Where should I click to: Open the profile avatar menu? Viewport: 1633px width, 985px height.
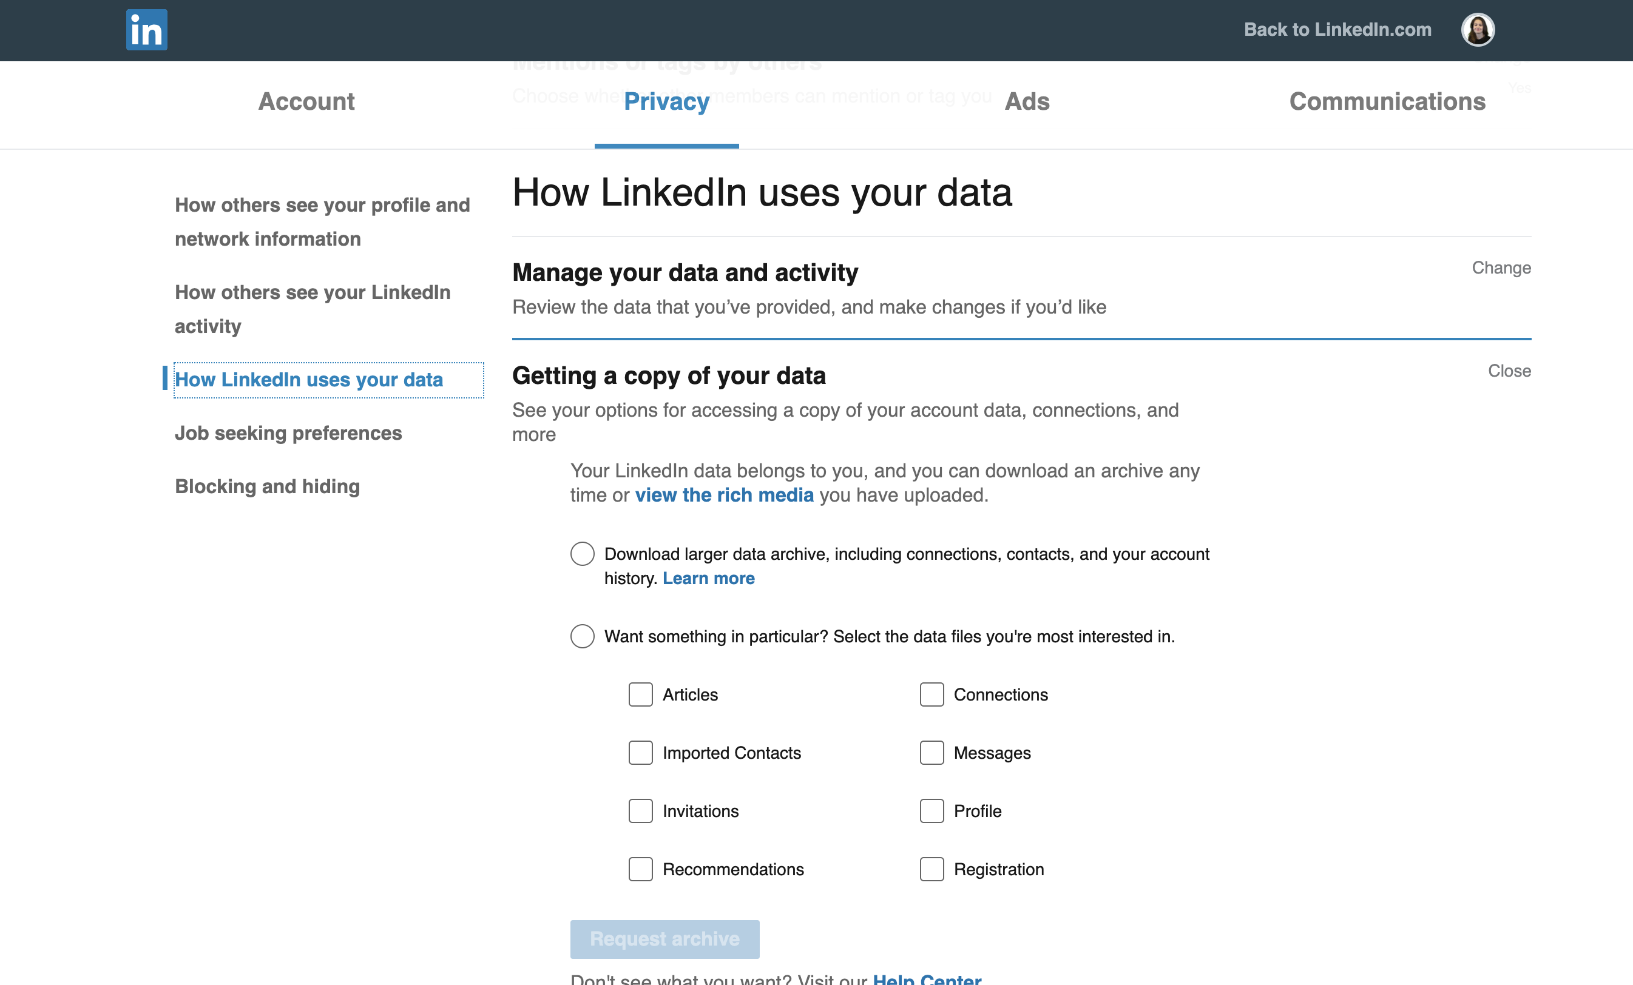[1477, 30]
